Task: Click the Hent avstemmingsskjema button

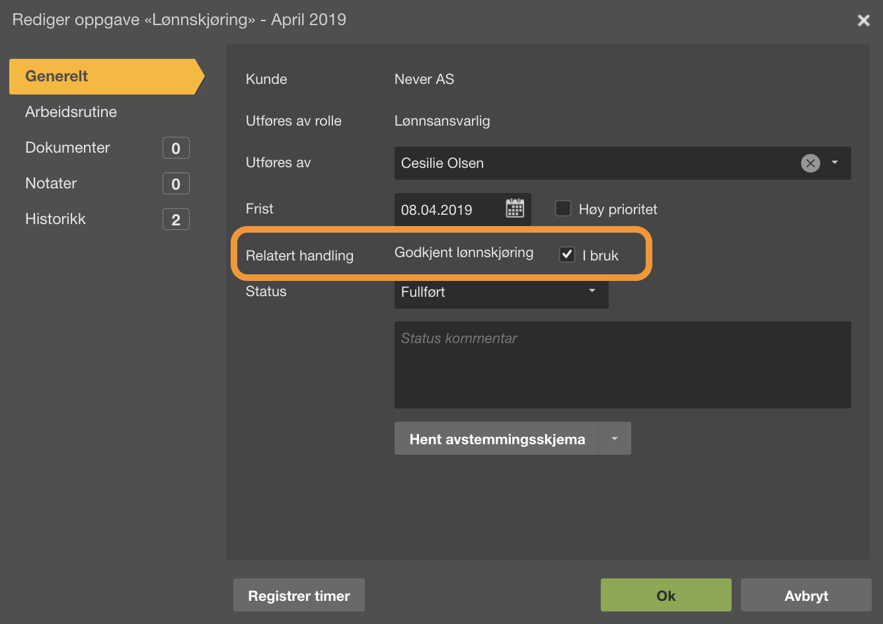Action: coord(497,439)
